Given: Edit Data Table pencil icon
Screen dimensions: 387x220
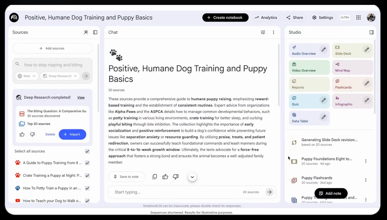Looking at the screenshot, I should point(323,117).
